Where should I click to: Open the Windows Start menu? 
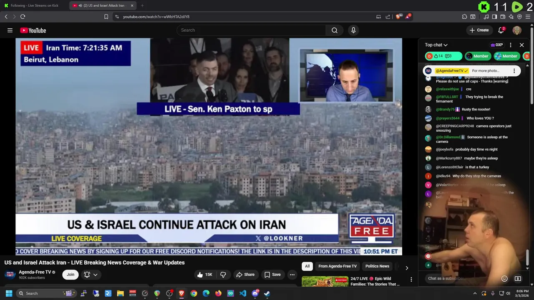point(9,293)
